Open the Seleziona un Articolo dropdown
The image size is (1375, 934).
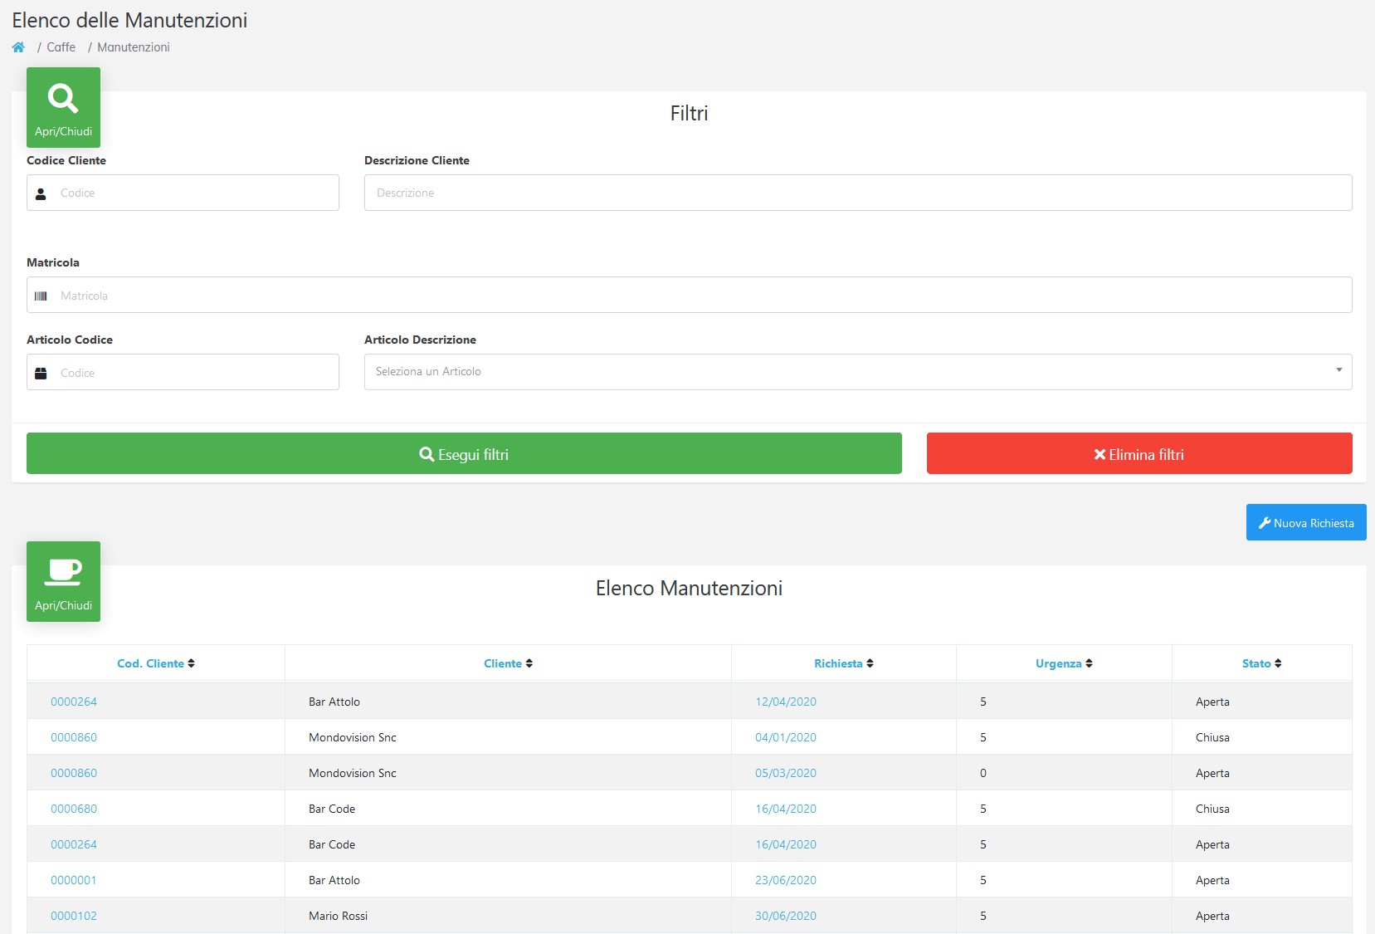858,372
